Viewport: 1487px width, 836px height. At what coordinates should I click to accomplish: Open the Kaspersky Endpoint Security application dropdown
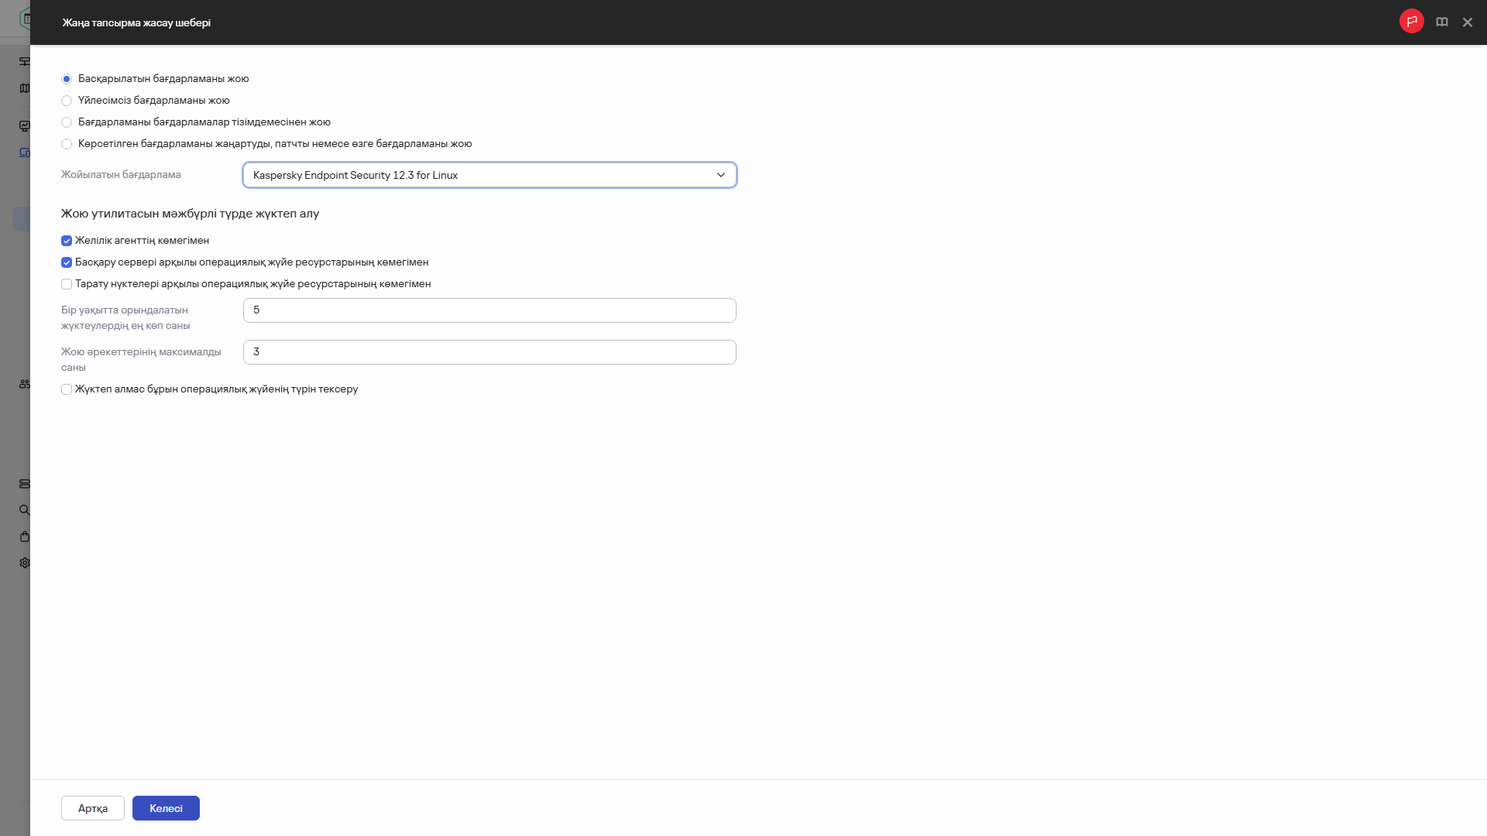coord(489,175)
